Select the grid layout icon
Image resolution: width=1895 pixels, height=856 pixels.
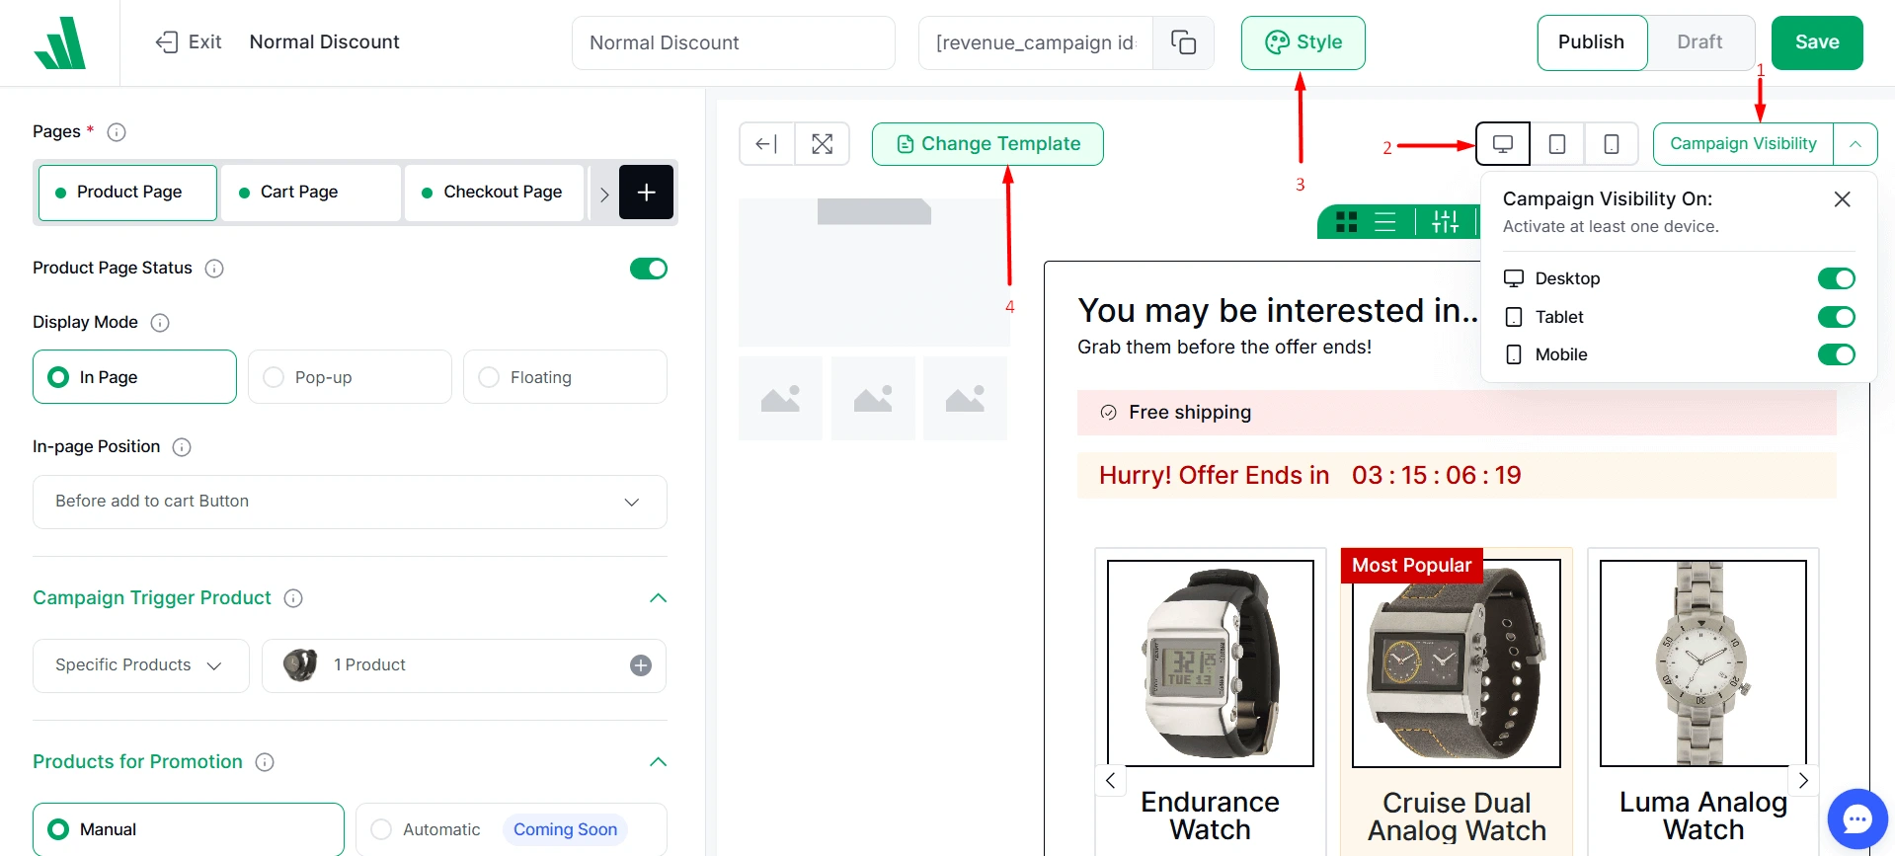coord(1346,222)
